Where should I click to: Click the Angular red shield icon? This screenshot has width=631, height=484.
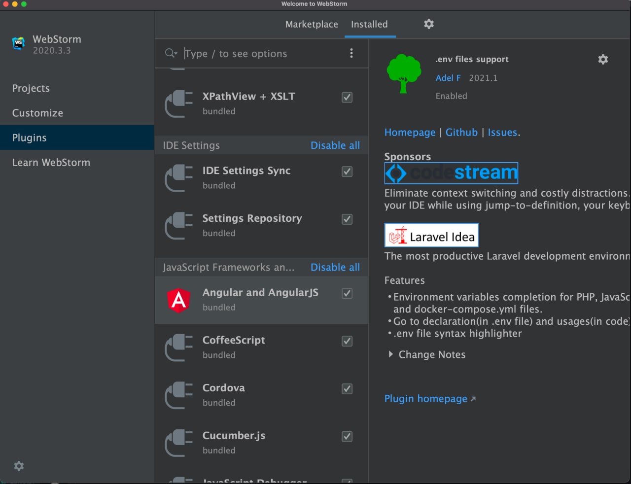click(178, 300)
